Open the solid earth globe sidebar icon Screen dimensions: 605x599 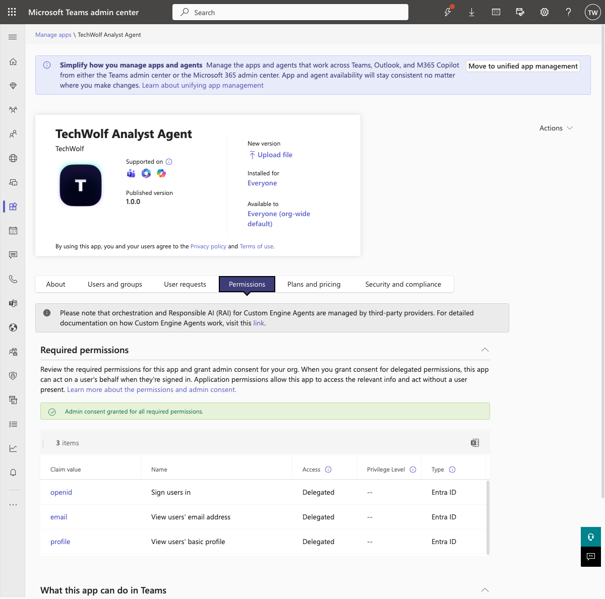[13, 327]
